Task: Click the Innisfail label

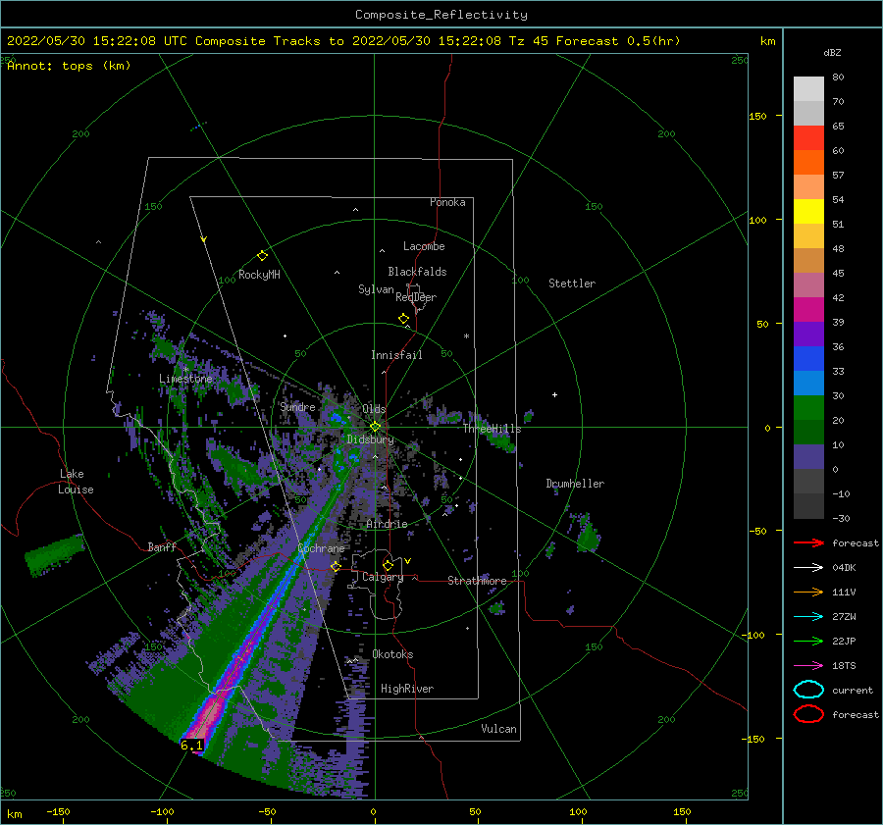Action: click(x=396, y=355)
